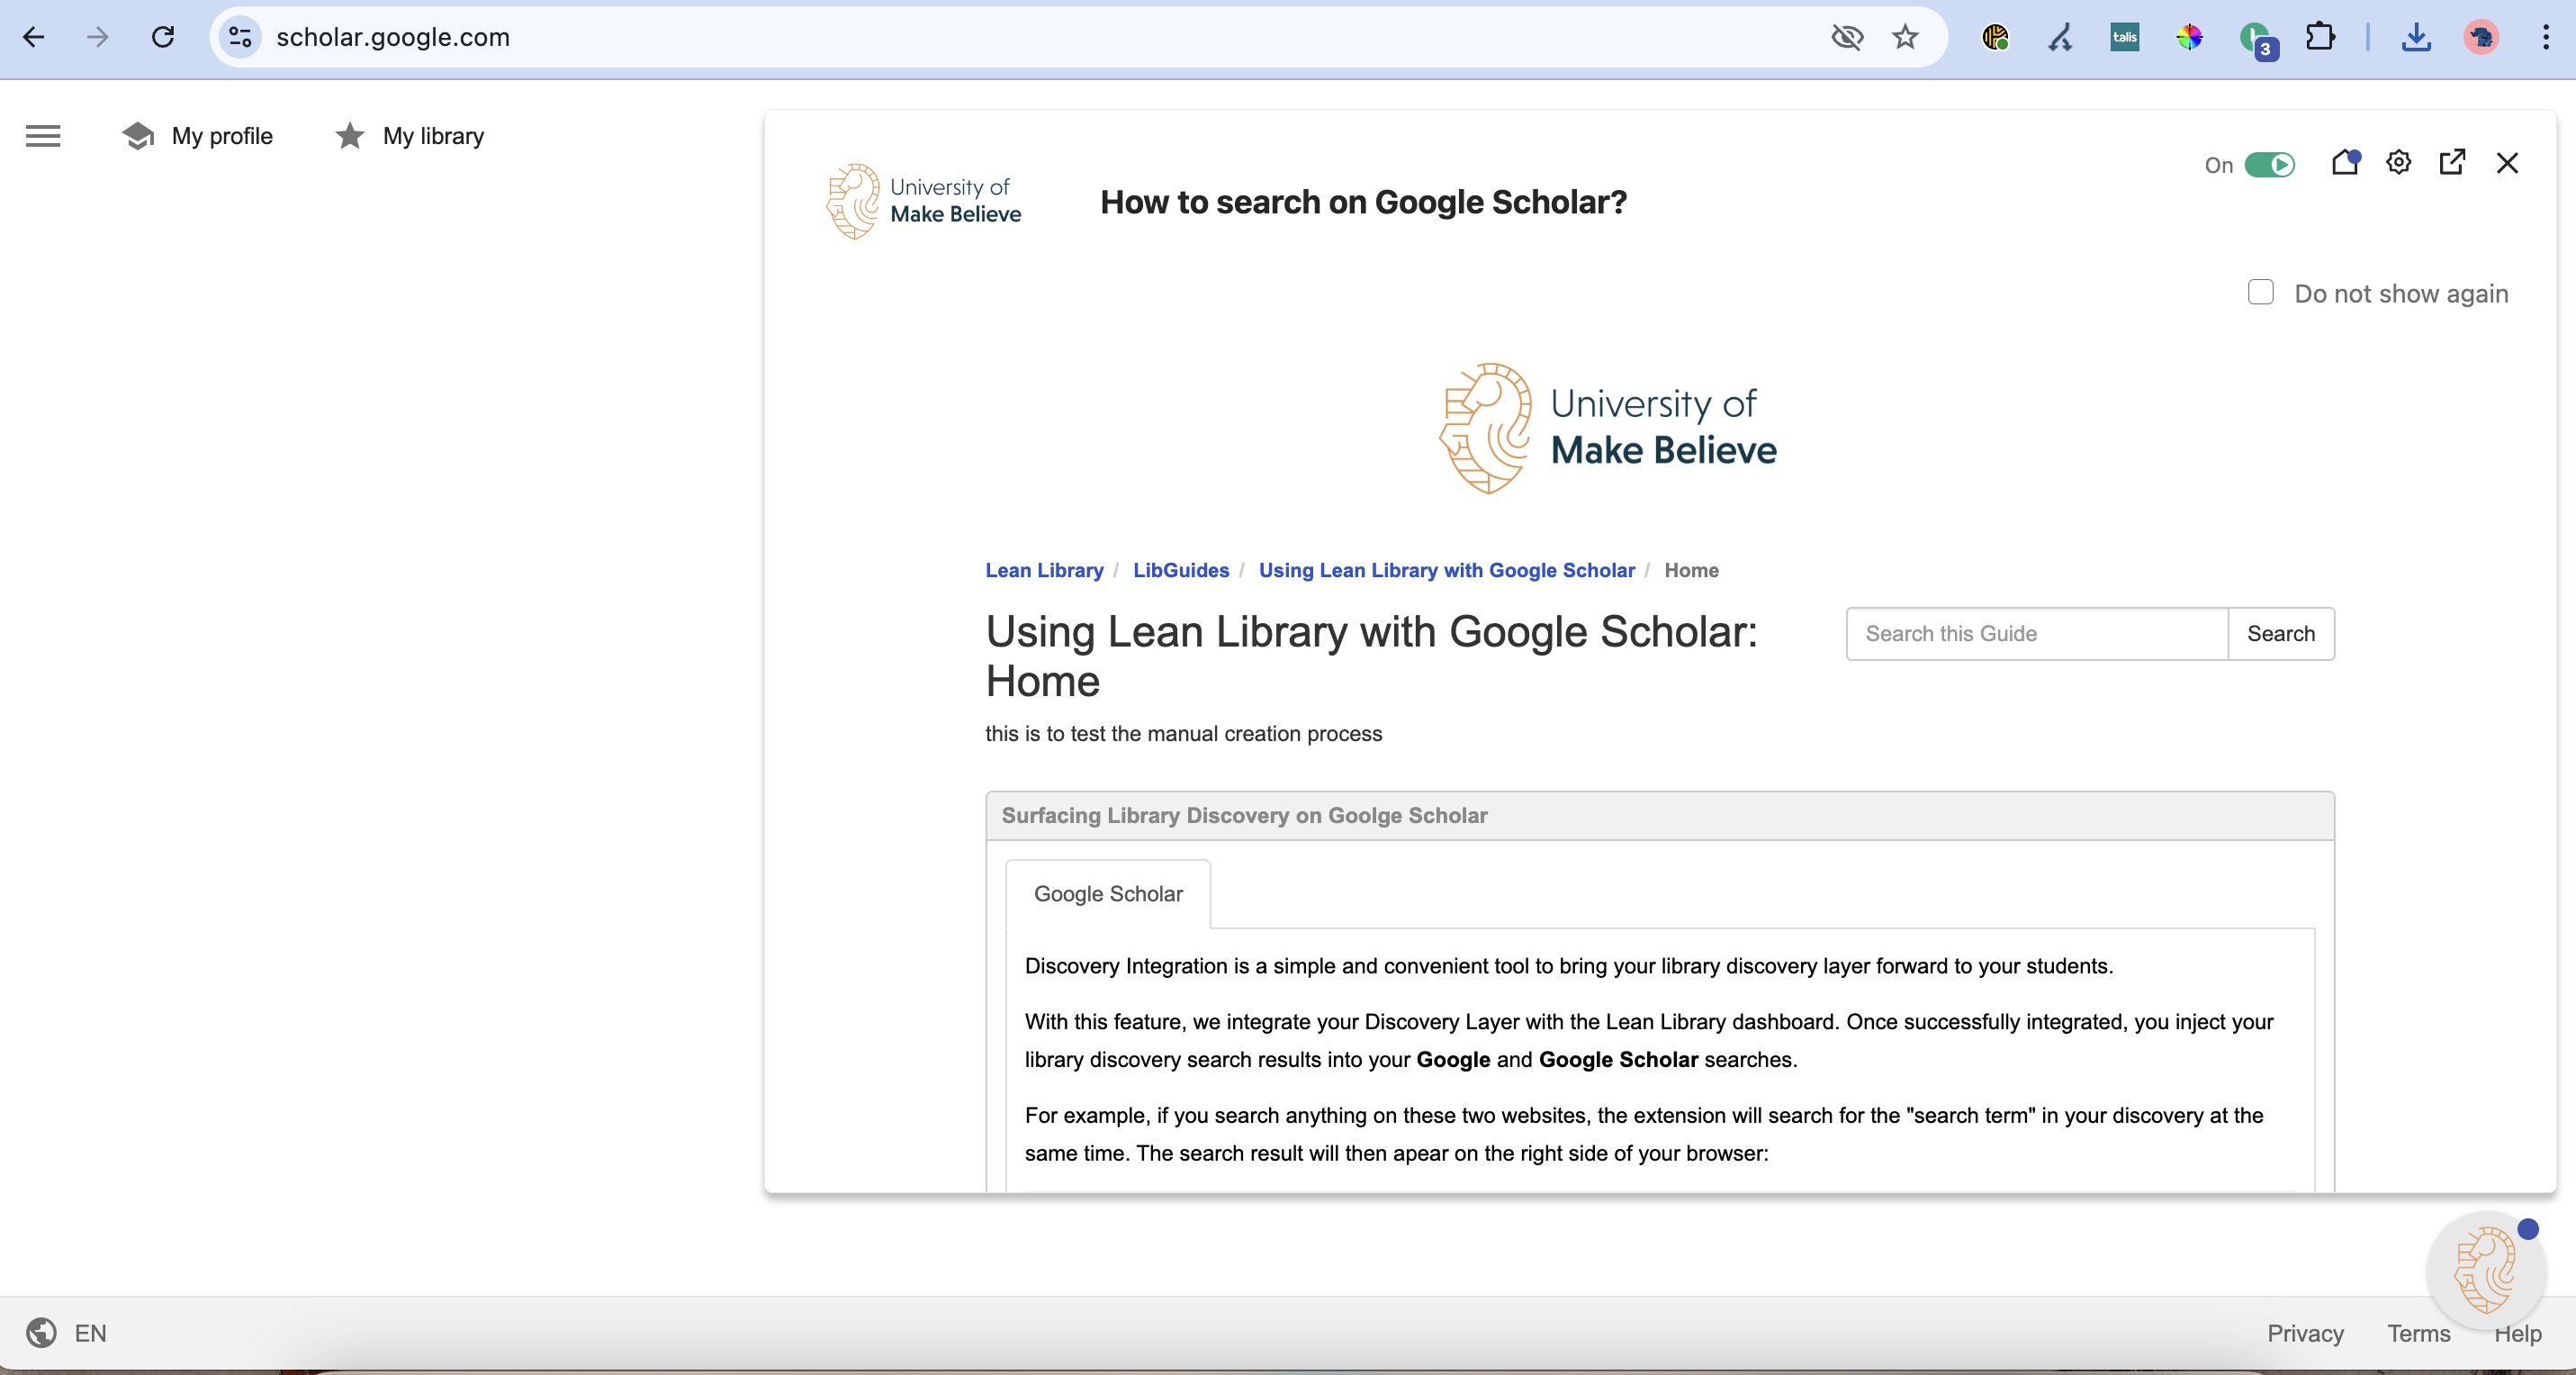The width and height of the screenshot is (2576, 1375).
Task: Open the Extensions puzzle-piece menu
Action: click(2320, 37)
